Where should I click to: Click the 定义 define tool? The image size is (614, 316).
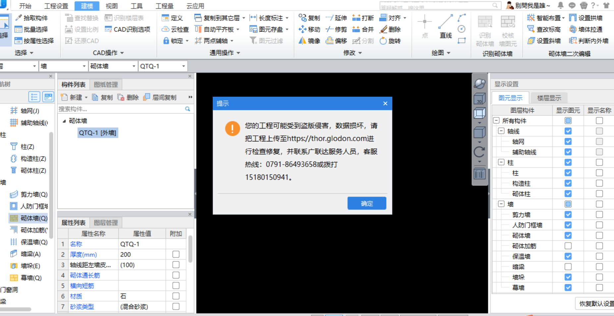(172, 18)
